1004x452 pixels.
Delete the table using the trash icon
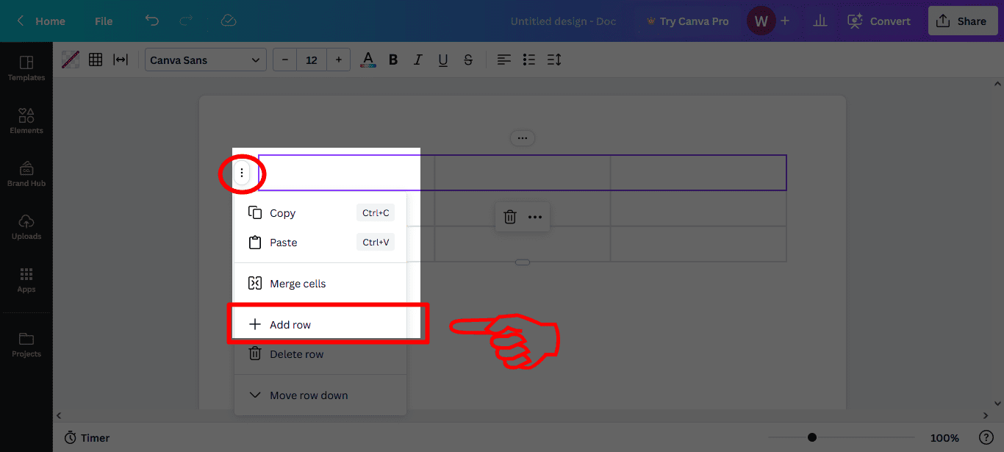pos(510,217)
